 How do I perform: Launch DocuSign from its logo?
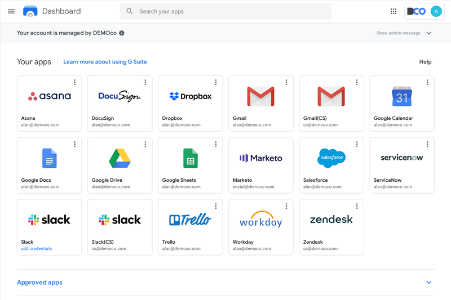(120, 96)
